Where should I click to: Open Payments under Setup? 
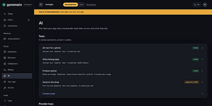[17, 52]
